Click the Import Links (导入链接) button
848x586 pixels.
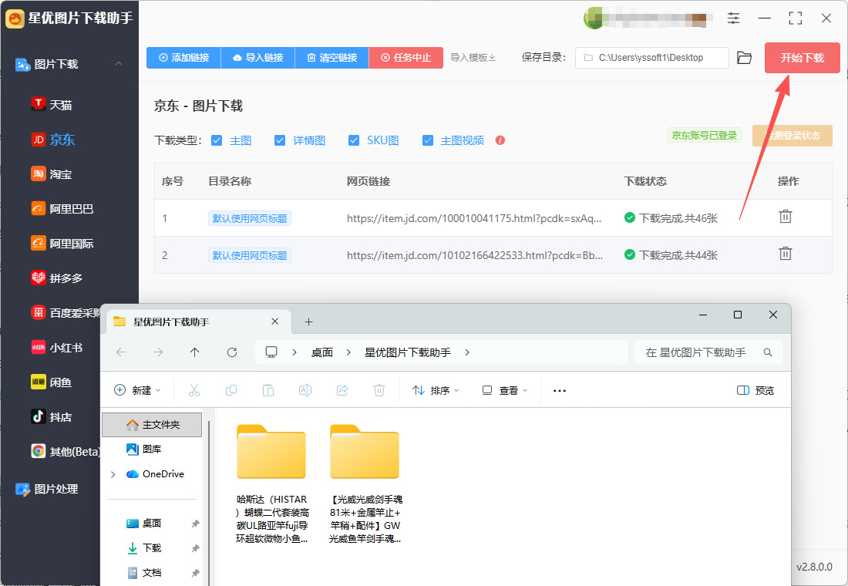(258, 57)
